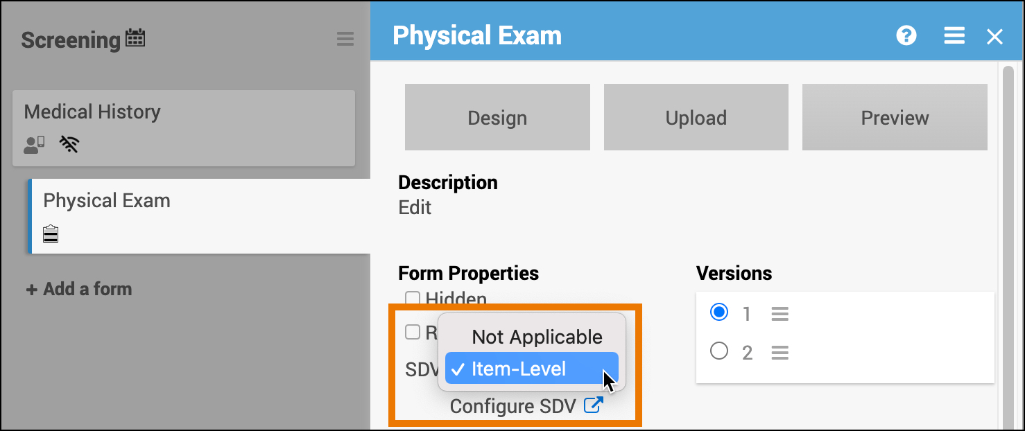
Task: Click Edit under Description
Action: (415, 207)
